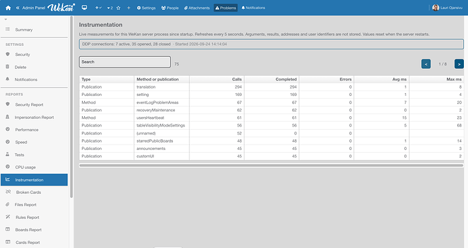Open the Attachments tab
This screenshot has width=468, height=248.
pos(197,8)
